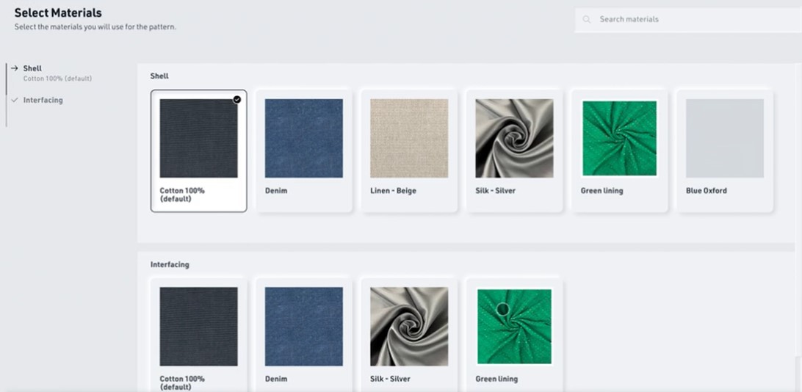Click the checkmark icon beside Interfacing
This screenshot has height=392, width=802.
tap(14, 100)
